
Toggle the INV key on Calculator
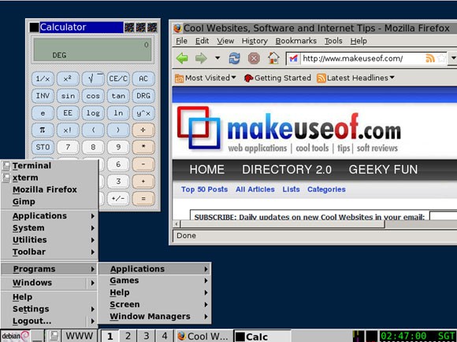click(43, 96)
